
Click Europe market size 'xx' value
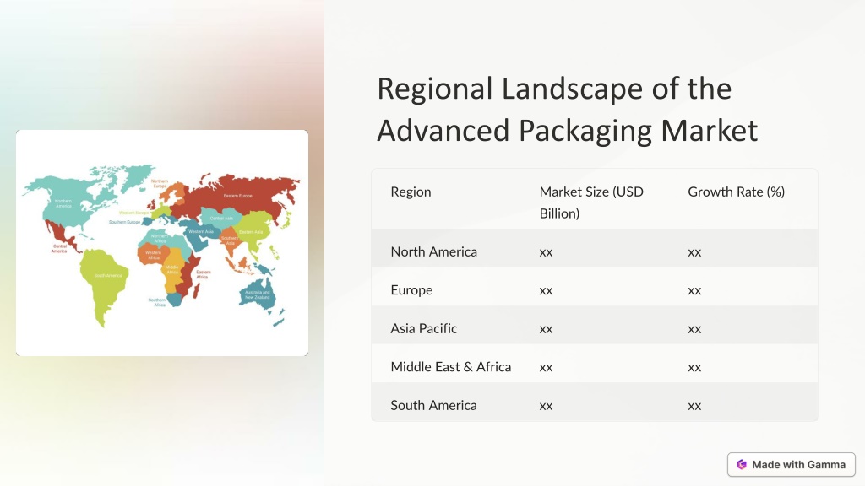[547, 291]
